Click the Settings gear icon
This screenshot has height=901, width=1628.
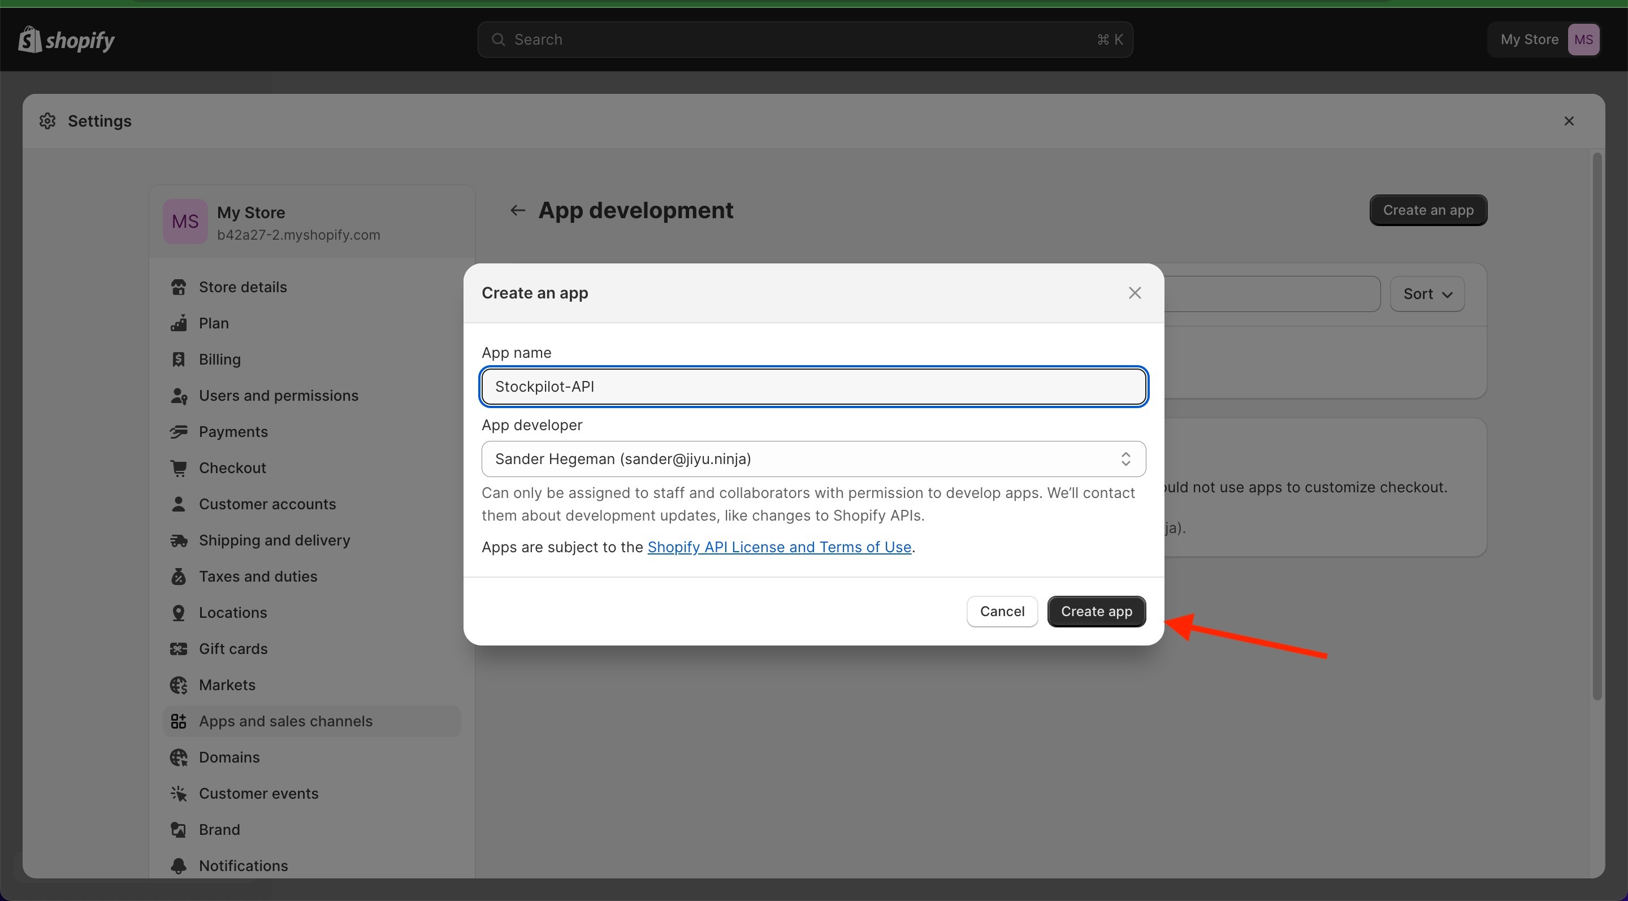click(47, 121)
